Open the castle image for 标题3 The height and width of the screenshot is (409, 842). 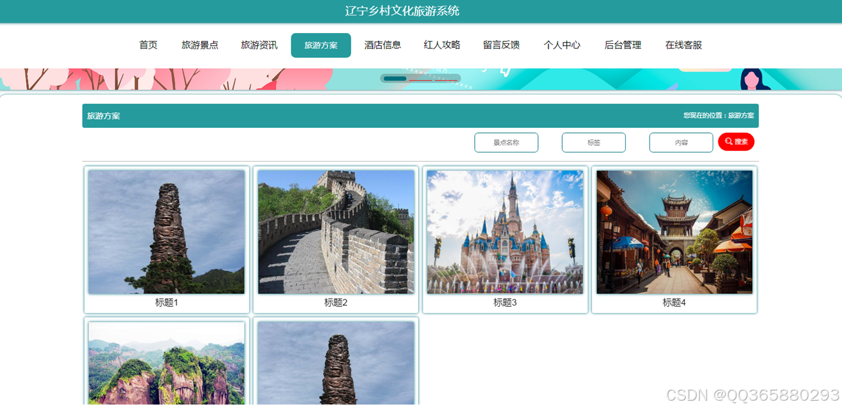coord(505,232)
